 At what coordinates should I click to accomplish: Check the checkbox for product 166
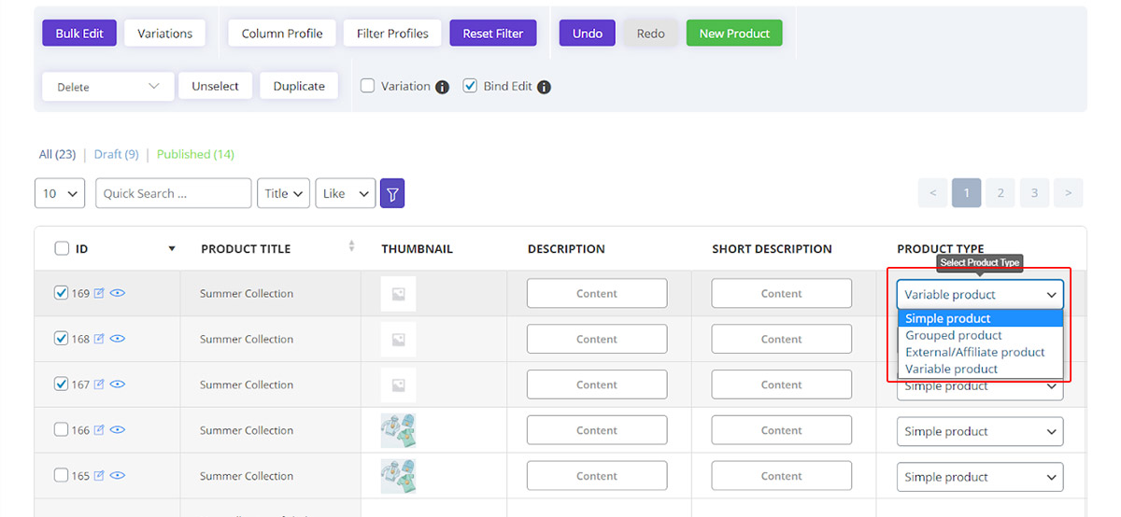(62, 430)
